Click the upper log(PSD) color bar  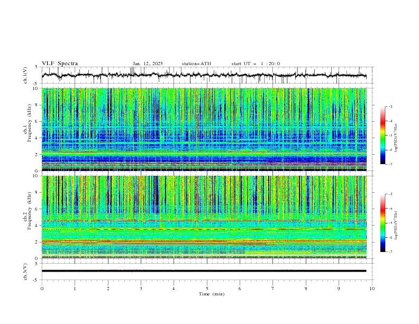click(383, 136)
